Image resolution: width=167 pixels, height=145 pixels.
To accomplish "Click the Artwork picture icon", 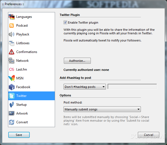I will [x=12, y=113].
